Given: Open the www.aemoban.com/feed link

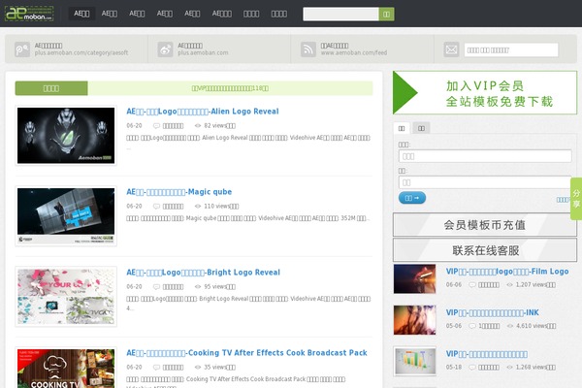Looking at the screenshot, I should pyautogui.click(x=354, y=53).
